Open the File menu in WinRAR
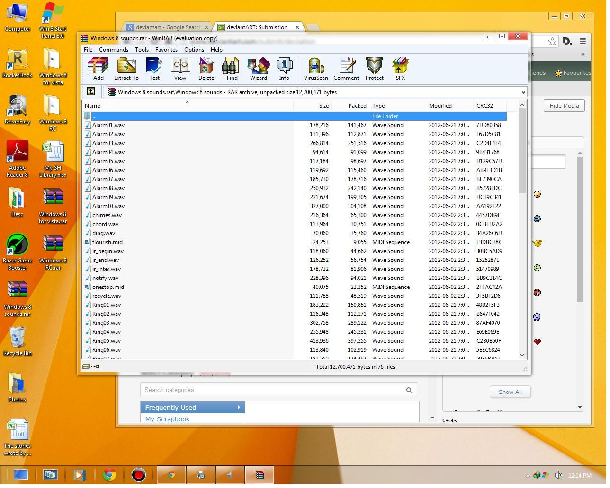Viewport: 610px width, 488px height. click(x=88, y=49)
